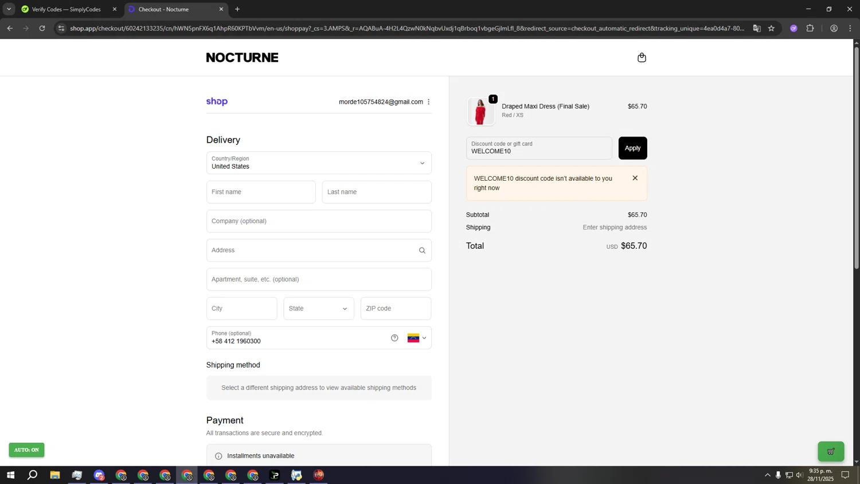Apply the discount code
The width and height of the screenshot is (860, 484).
[x=632, y=148]
